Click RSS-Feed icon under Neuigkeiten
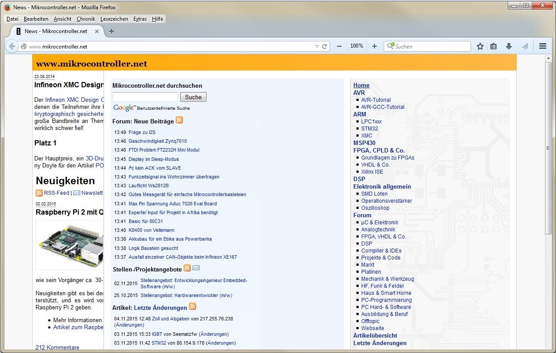This screenshot has width=556, height=353. 39,193
